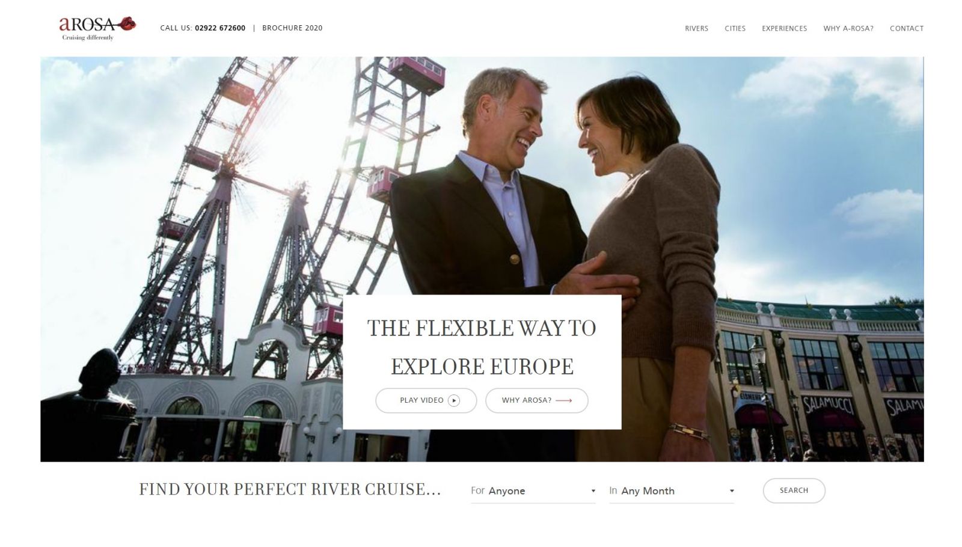
Task: Expand the For Anyone dropdown
Action: 533,491
